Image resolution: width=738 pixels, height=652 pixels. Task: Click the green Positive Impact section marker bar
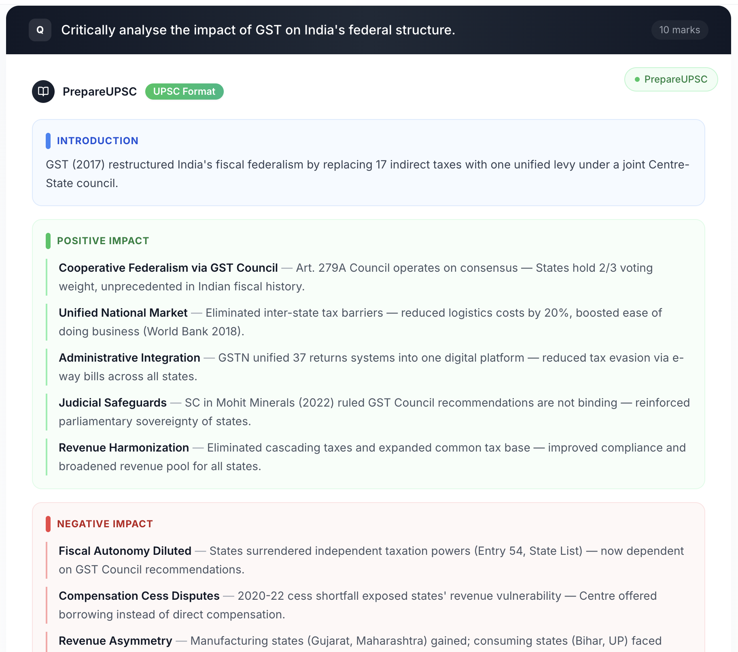(x=48, y=241)
